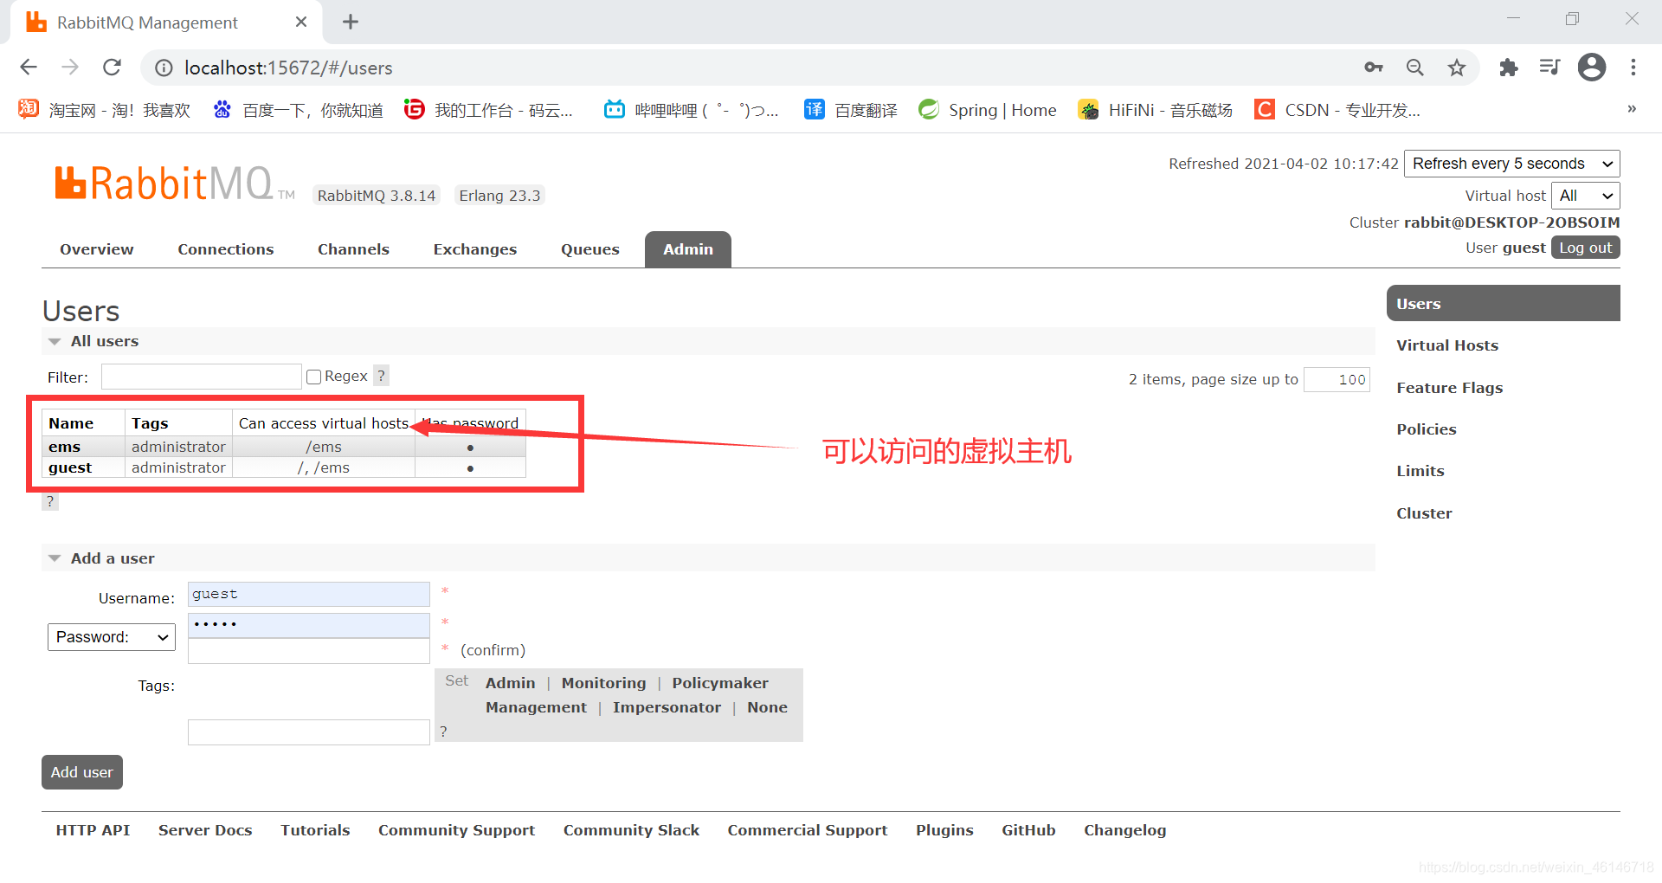Open the media control playlist icon
This screenshot has height=883, width=1662.
click(1549, 68)
